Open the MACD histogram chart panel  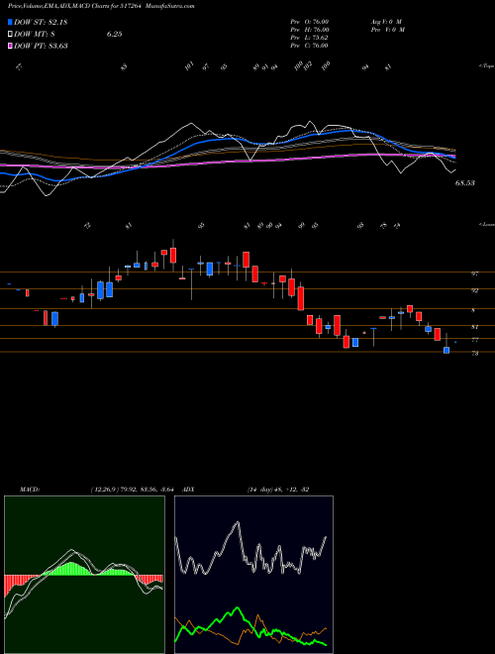[x=84, y=575]
